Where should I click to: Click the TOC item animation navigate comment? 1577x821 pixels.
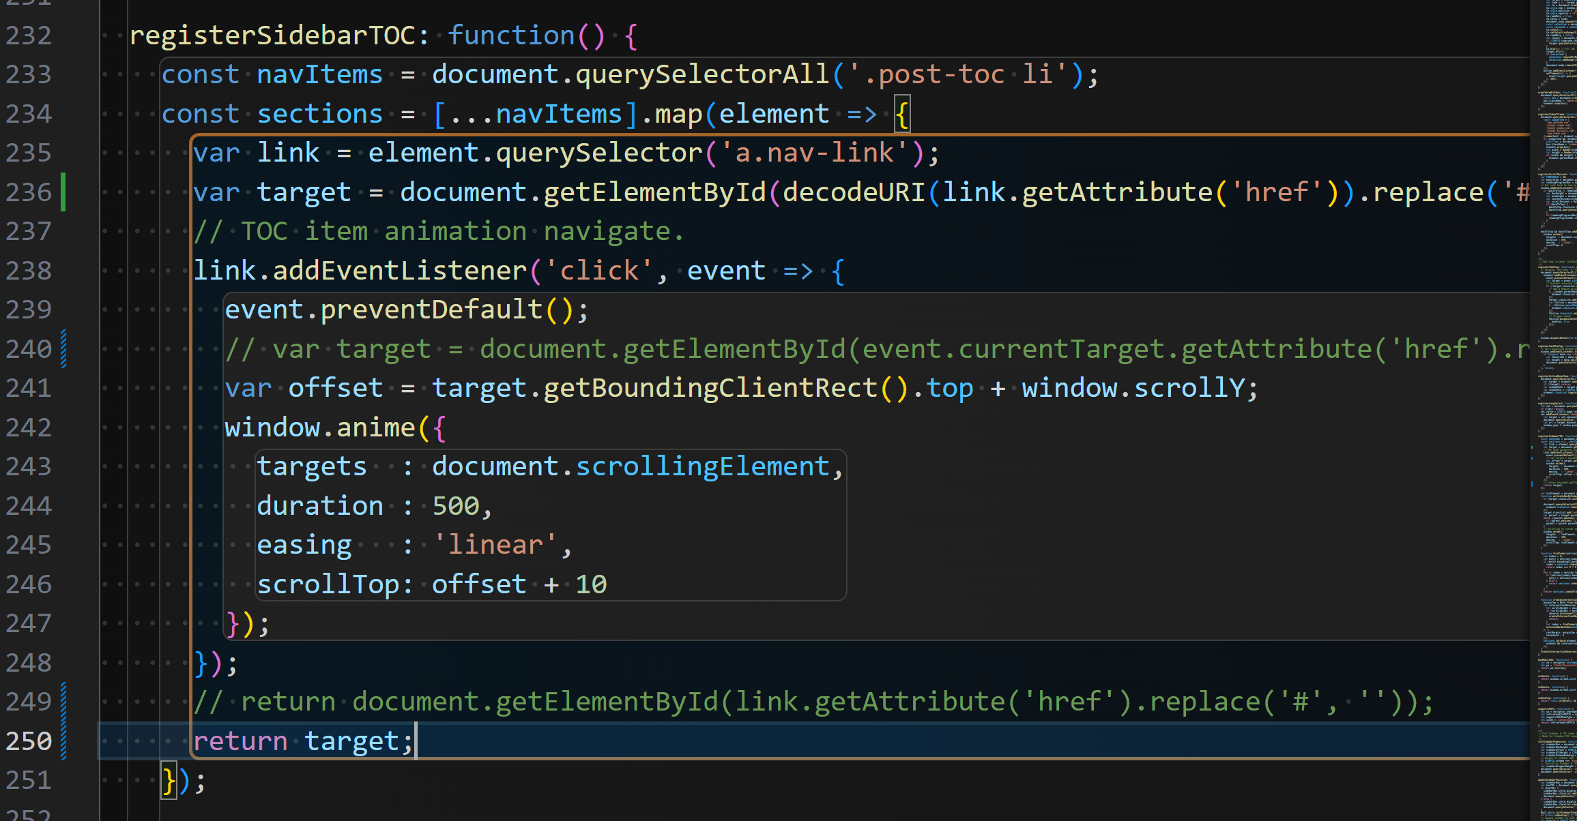pyautogui.click(x=438, y=232)
